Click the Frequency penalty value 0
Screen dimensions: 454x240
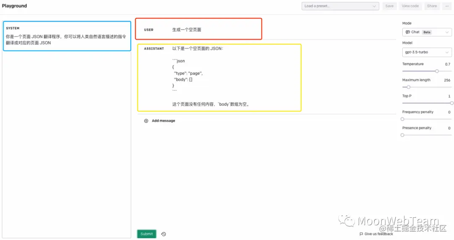pyautogui.click(x=449, y=112)
